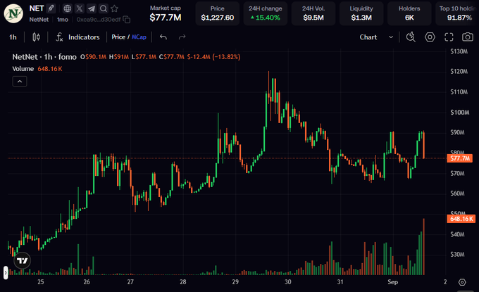Open the X (Twitter) link icon
The width and height of the screenshot is (479, 292).
[x=80, y=8]
